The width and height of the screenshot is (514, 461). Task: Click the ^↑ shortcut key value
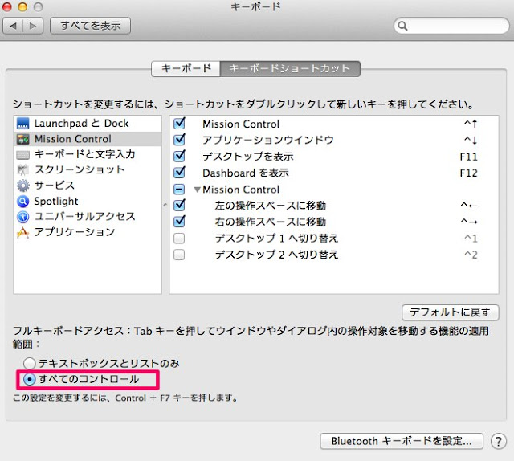pyautogui.click(x=471, y=124)
